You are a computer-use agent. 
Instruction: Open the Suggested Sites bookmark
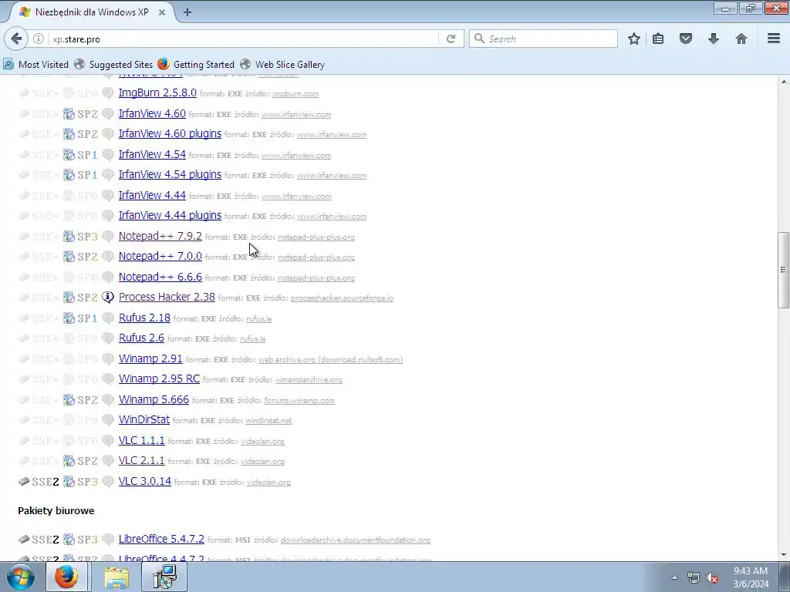point(113,65)
